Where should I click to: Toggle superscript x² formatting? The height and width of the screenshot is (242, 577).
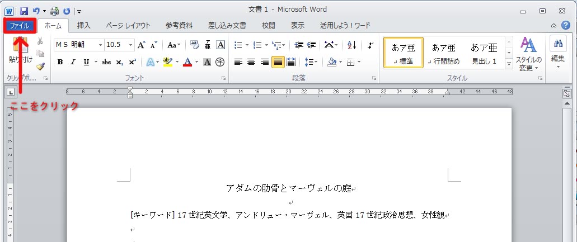pyautogui.click(x=132, y=62)
